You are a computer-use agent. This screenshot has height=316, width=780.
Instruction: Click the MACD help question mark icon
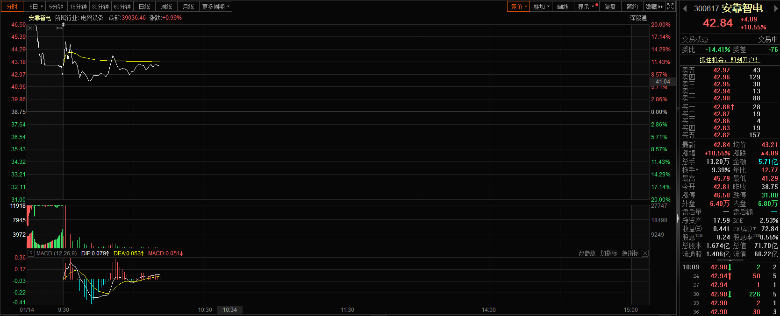click(31, 253)
